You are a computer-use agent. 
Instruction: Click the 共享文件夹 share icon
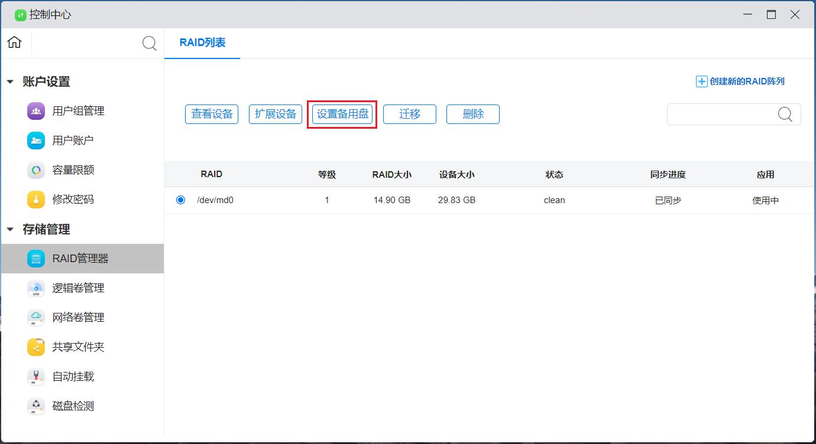36,347
